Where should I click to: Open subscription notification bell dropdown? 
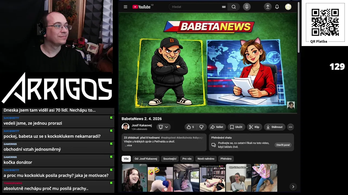pyautogui.click(x=163, y=127)
